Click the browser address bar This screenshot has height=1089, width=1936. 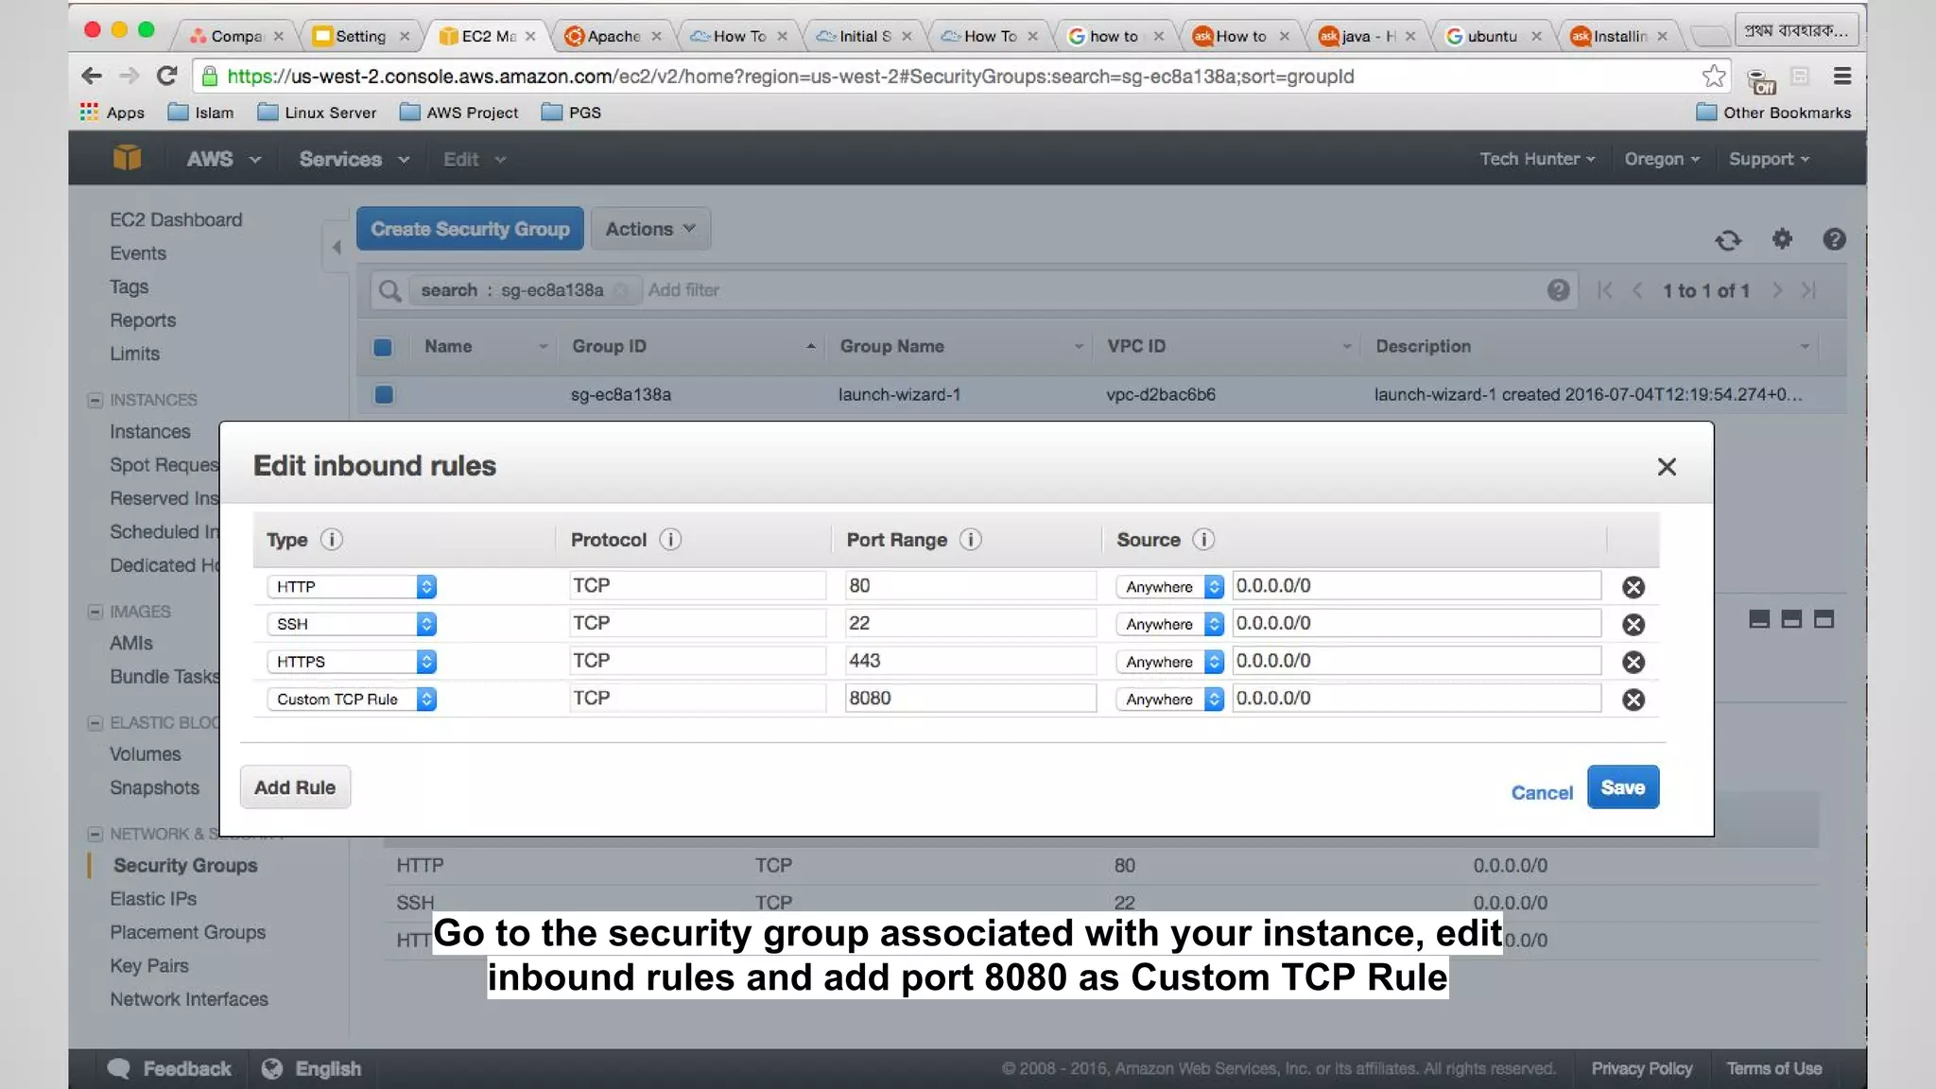tap(959, 76)
